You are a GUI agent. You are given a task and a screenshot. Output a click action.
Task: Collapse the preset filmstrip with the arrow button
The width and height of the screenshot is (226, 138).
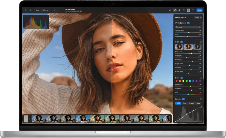coord(26,119)
